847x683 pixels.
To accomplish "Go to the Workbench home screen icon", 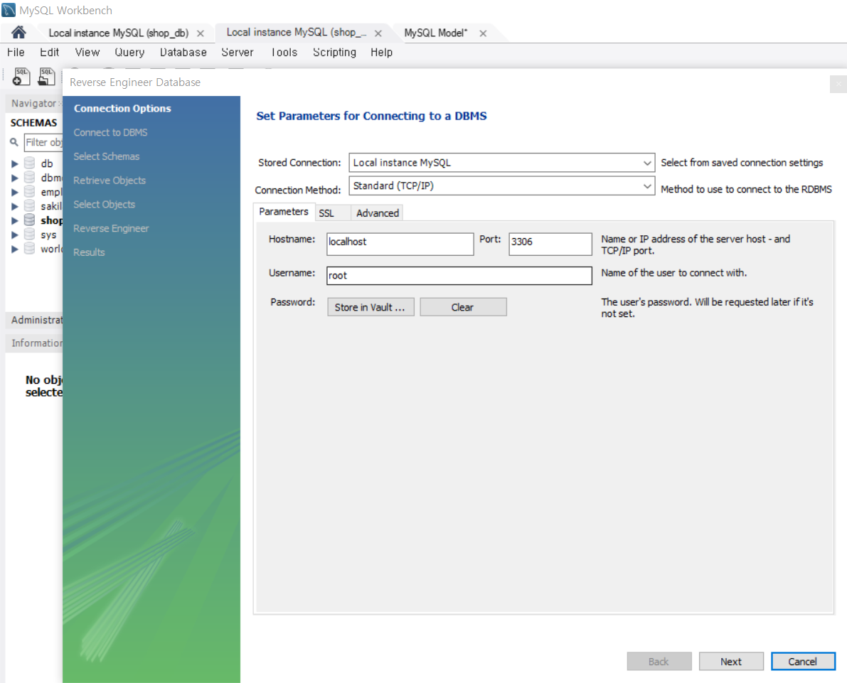I will coord(18,33).
